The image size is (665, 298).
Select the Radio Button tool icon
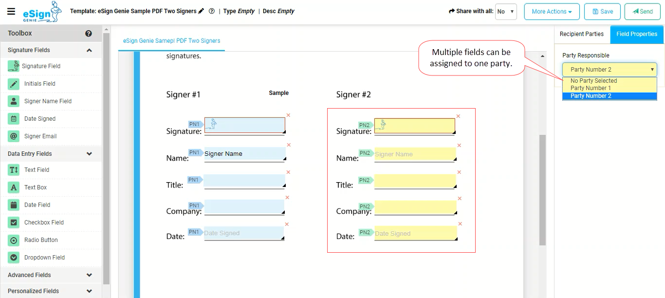tap(14, 240)
